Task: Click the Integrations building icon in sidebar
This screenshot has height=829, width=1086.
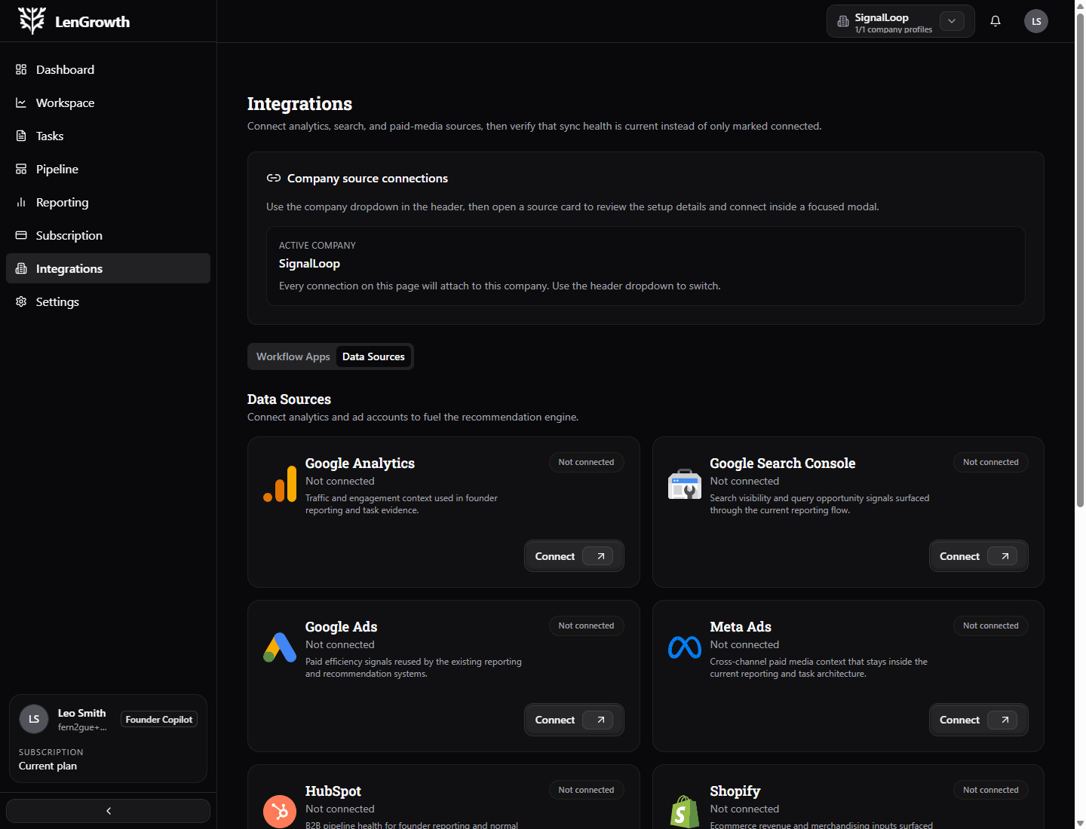Action: [21, 268]
